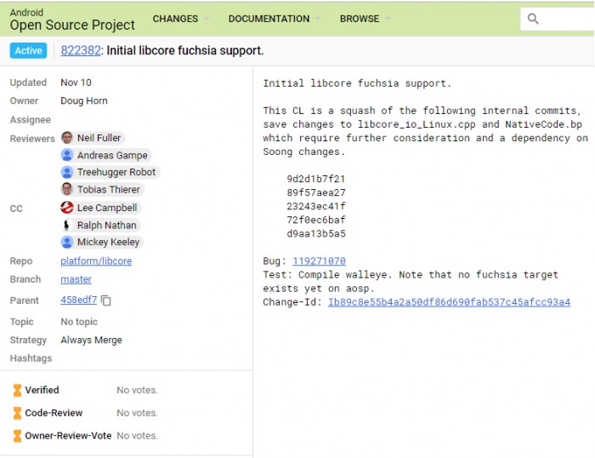Click the search magnifier icon

point(533,19)
